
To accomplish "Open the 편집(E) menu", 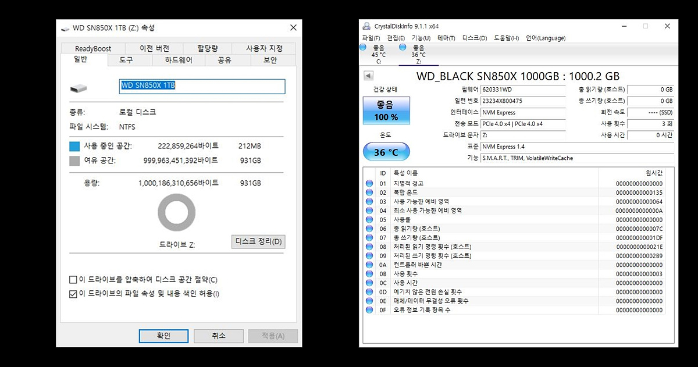I will pos(396,38).
